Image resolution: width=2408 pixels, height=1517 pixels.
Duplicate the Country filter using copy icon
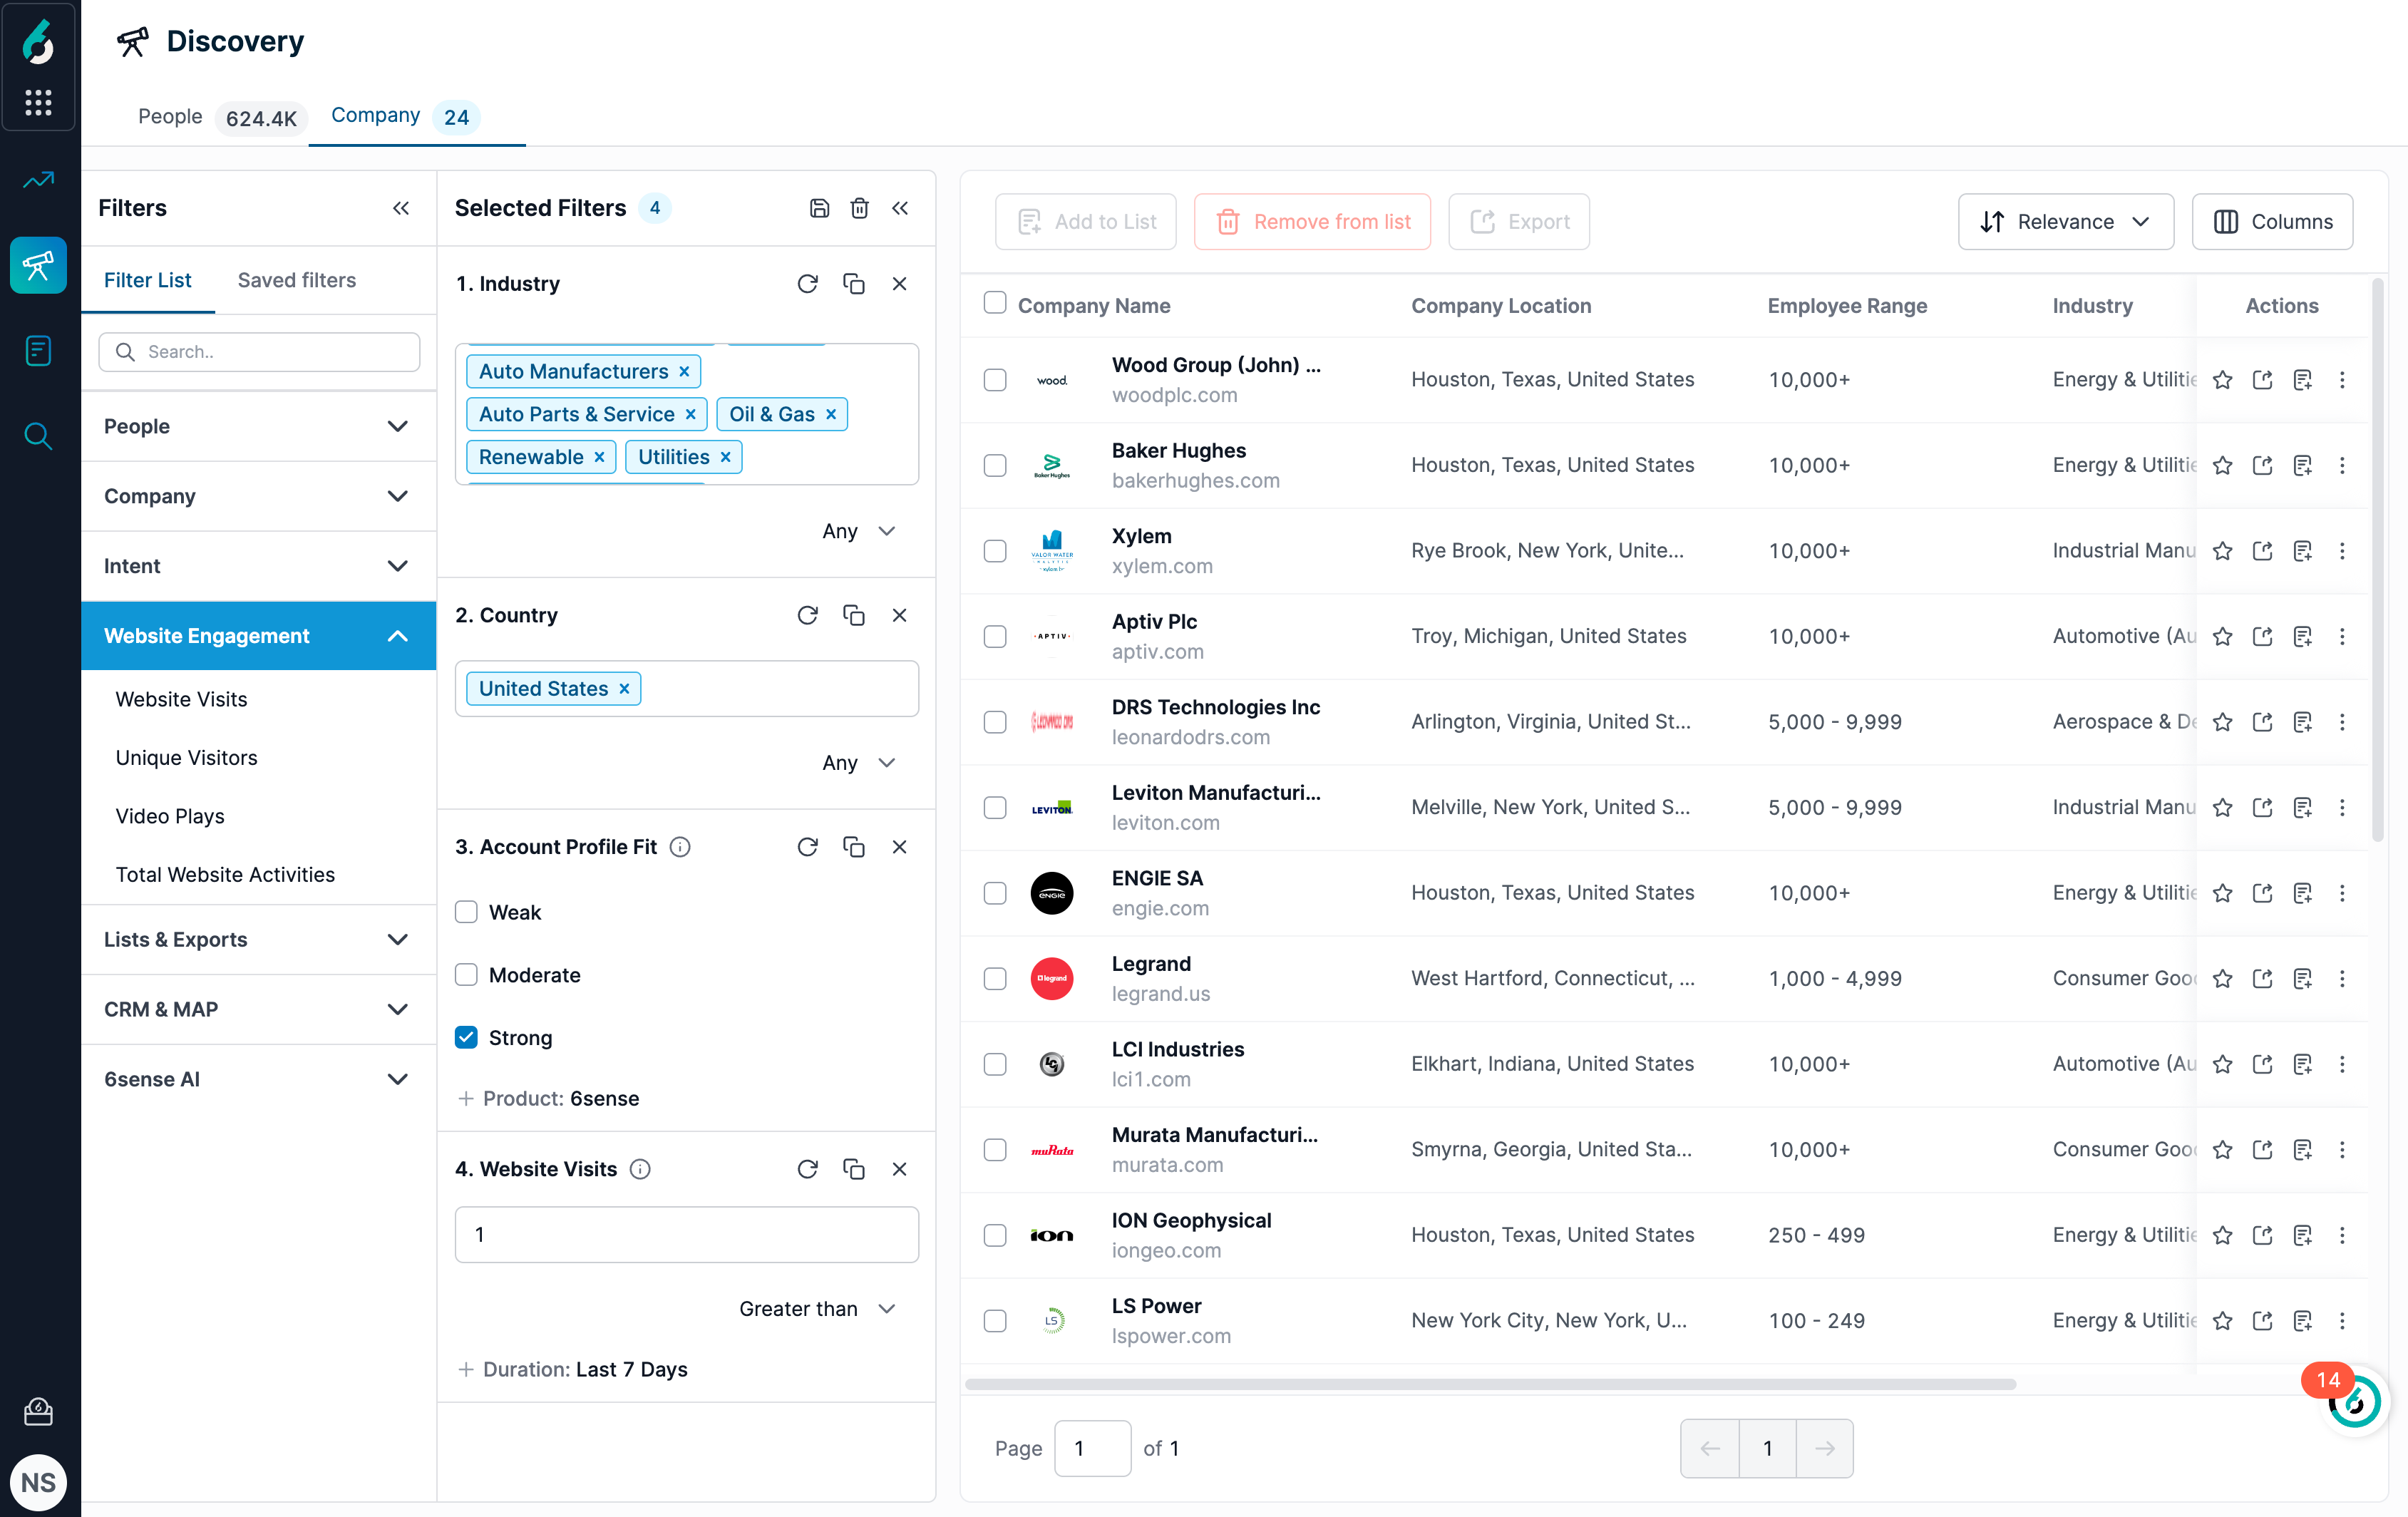click(x=854, y=615)
